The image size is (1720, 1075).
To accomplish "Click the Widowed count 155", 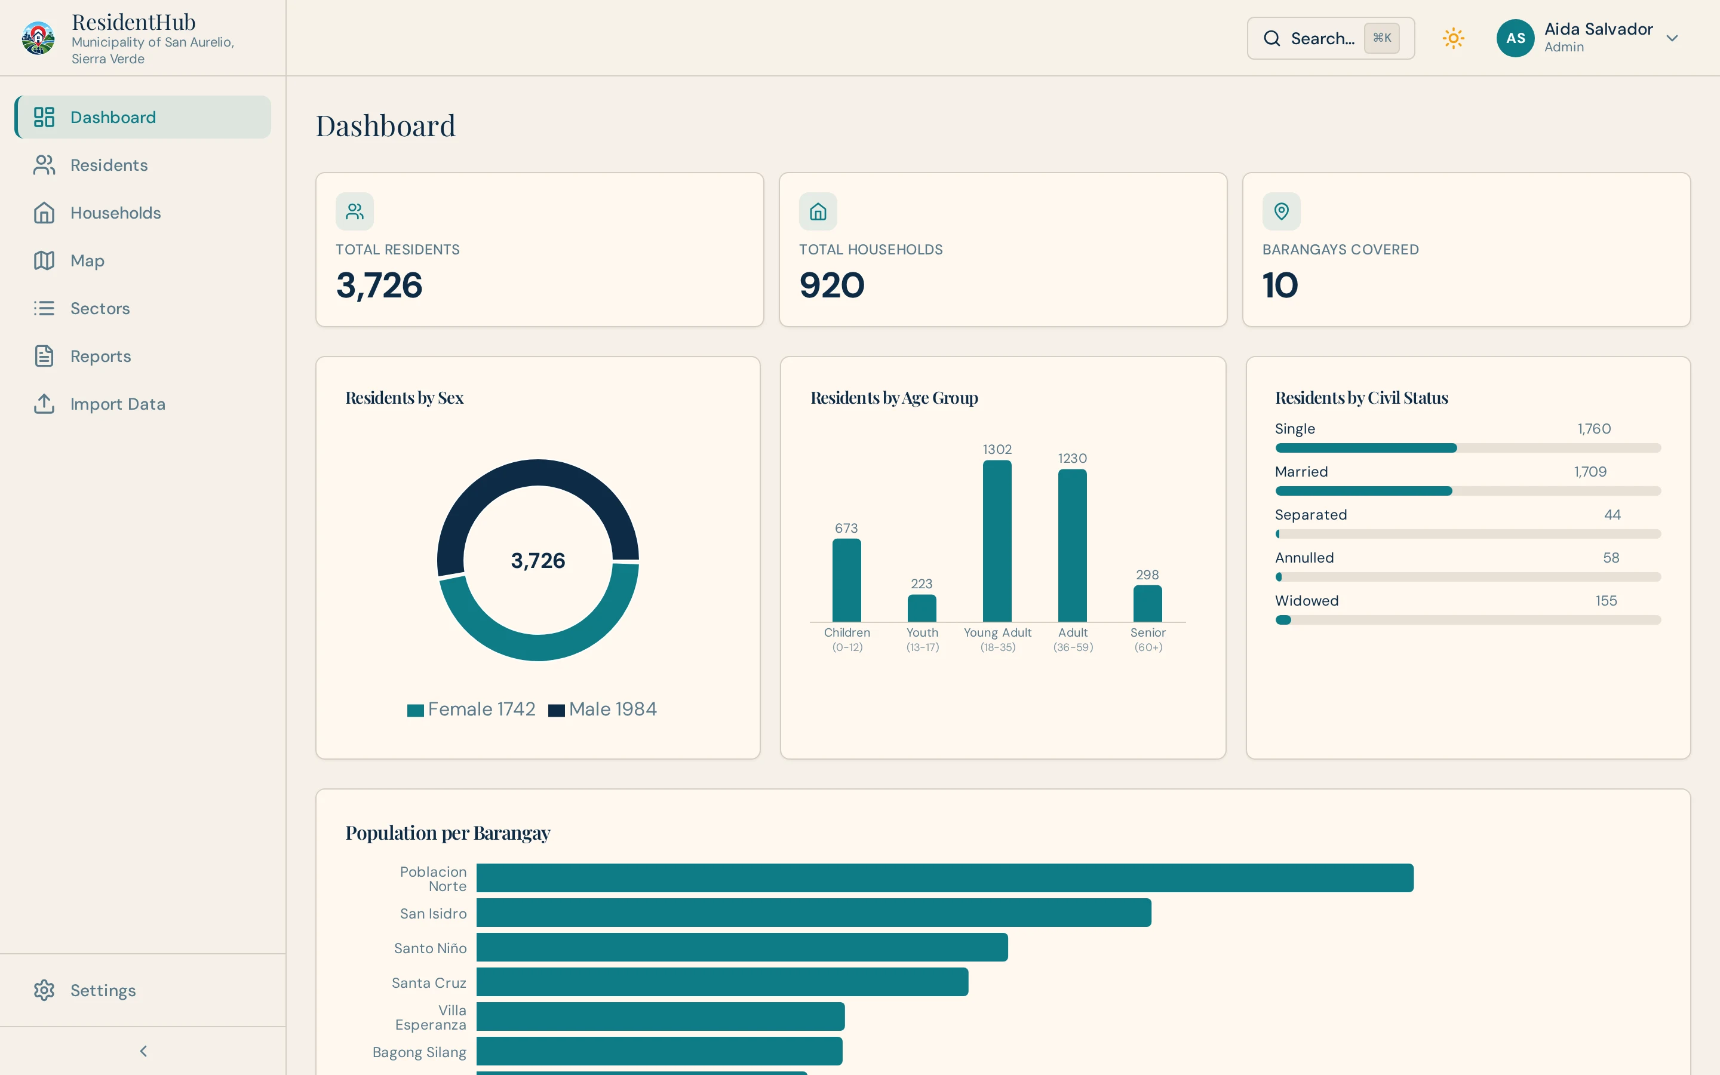I will click(x=1605, y=601).
